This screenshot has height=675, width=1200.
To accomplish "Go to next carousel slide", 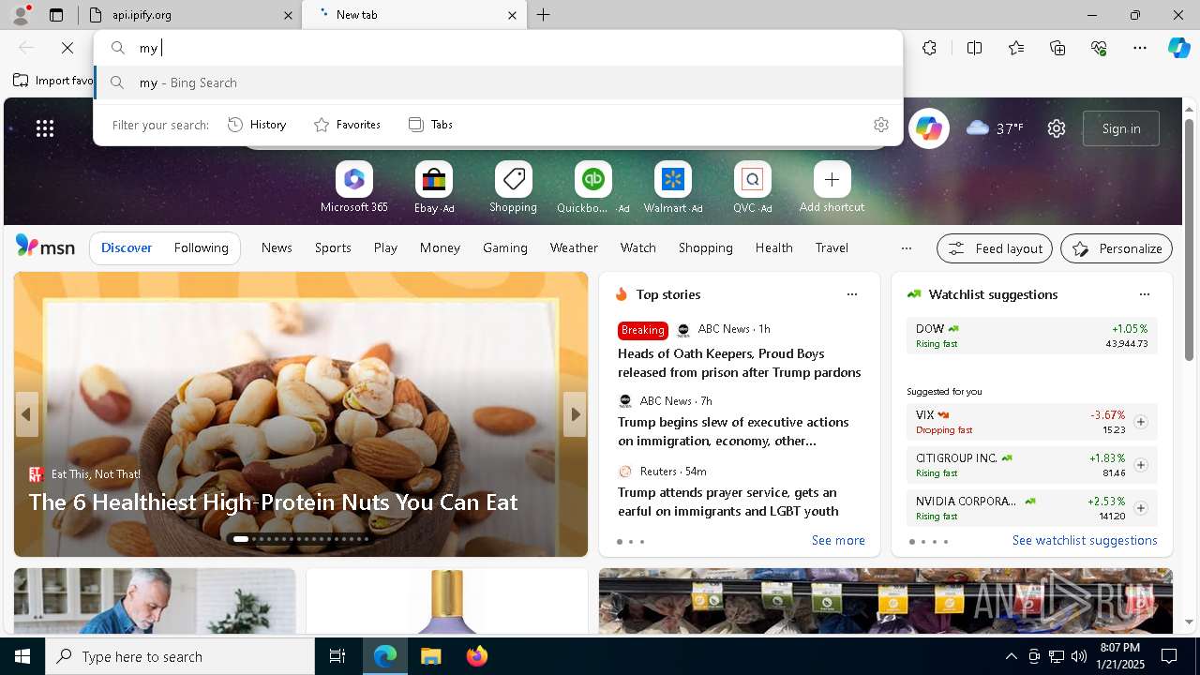I will point(575,414).
